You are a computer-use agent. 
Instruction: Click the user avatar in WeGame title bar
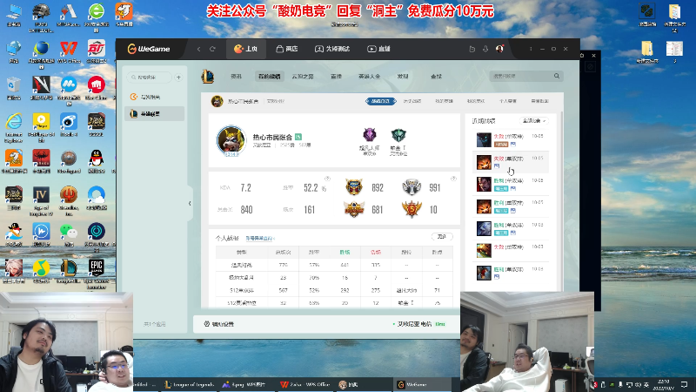coord(499,49)
